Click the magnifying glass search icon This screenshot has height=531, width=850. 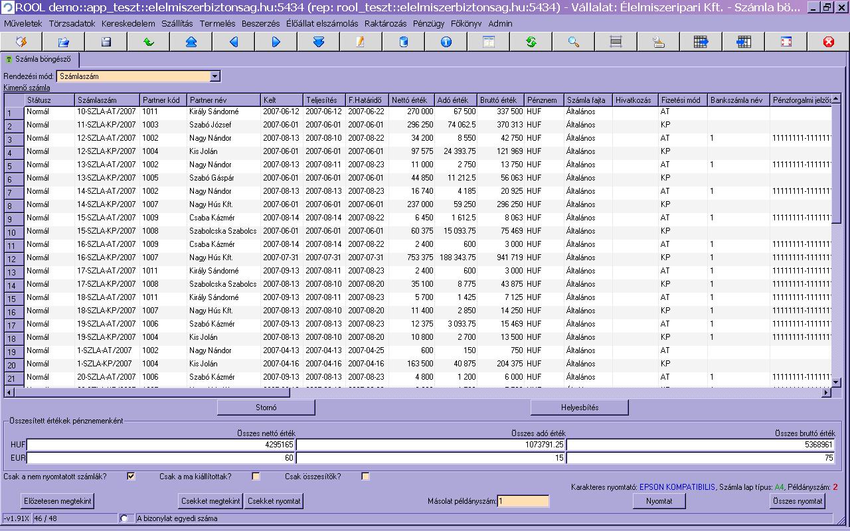click(573, 42)
